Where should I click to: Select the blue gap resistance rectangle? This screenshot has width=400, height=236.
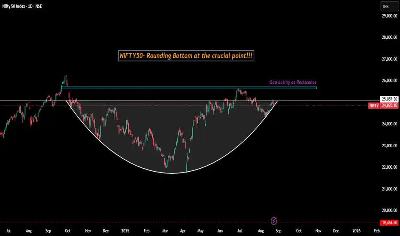click(189, 88)
